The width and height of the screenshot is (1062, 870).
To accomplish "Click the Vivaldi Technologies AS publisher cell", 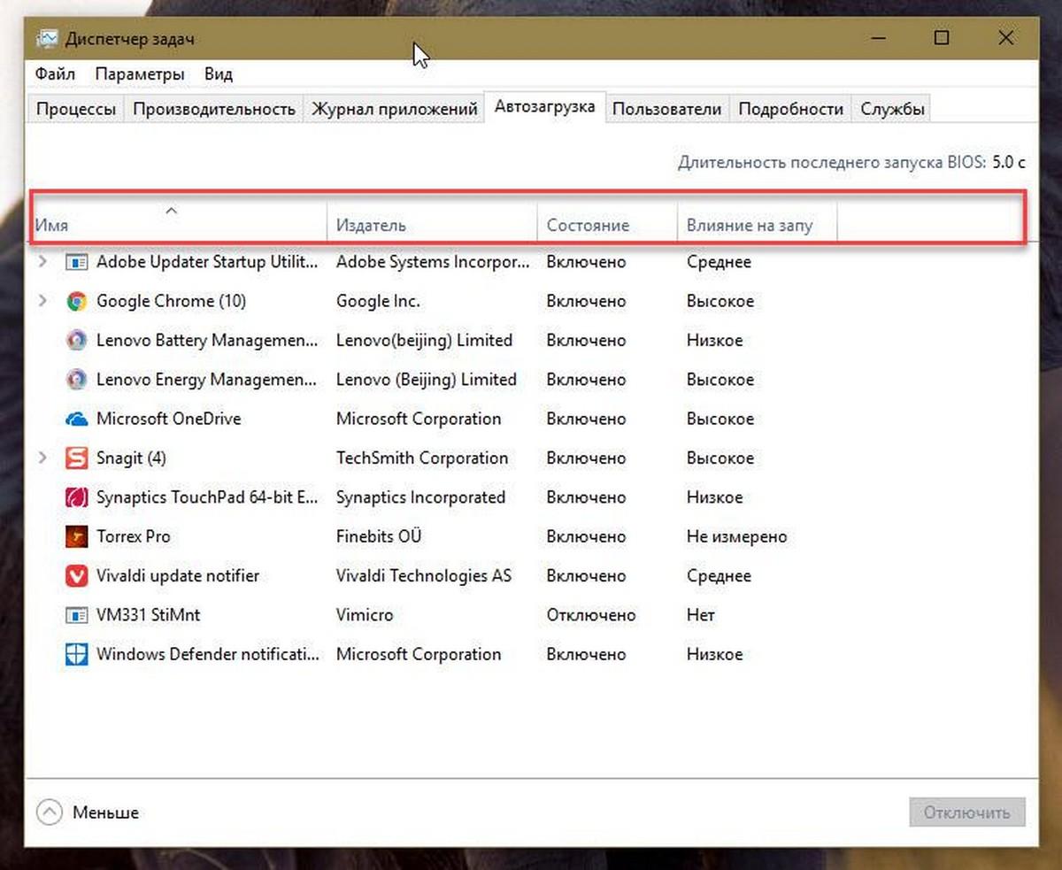I will click(x=424, y=575).
